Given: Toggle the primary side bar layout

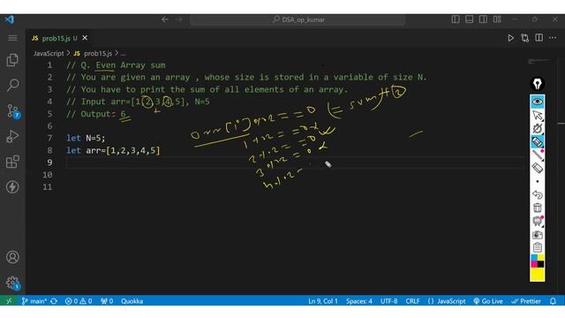Looking at the screenshot, I should [x=456, y=19].
